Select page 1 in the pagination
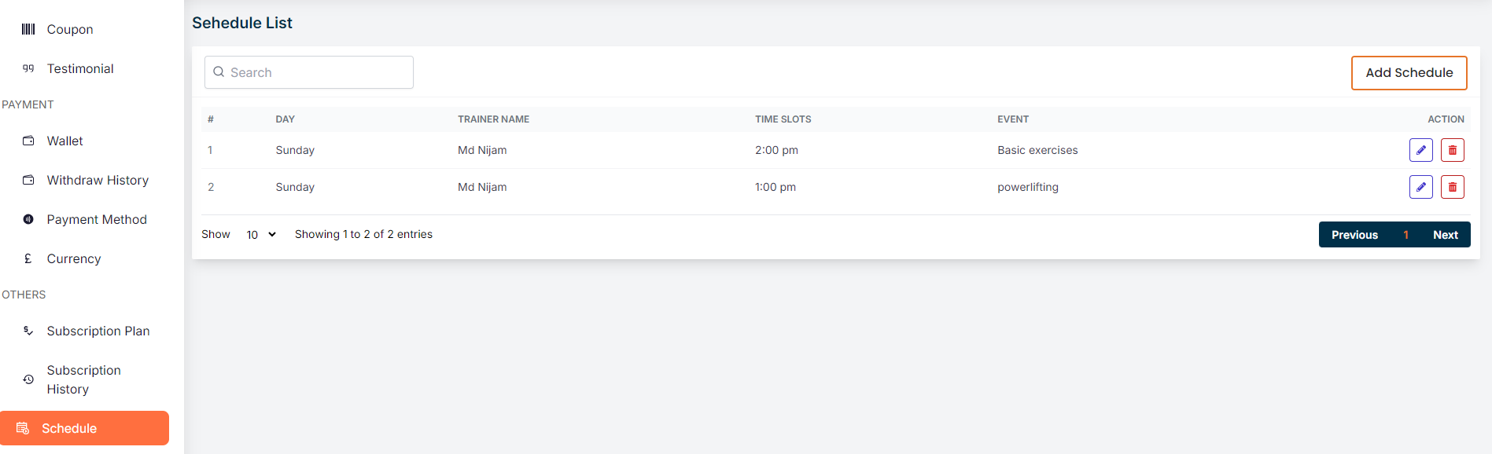Image resolution: width=1492 pixels, height=454 pixels. pos(1405,235)
